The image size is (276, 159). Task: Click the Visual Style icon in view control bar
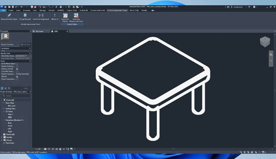(x=49, y=149)
